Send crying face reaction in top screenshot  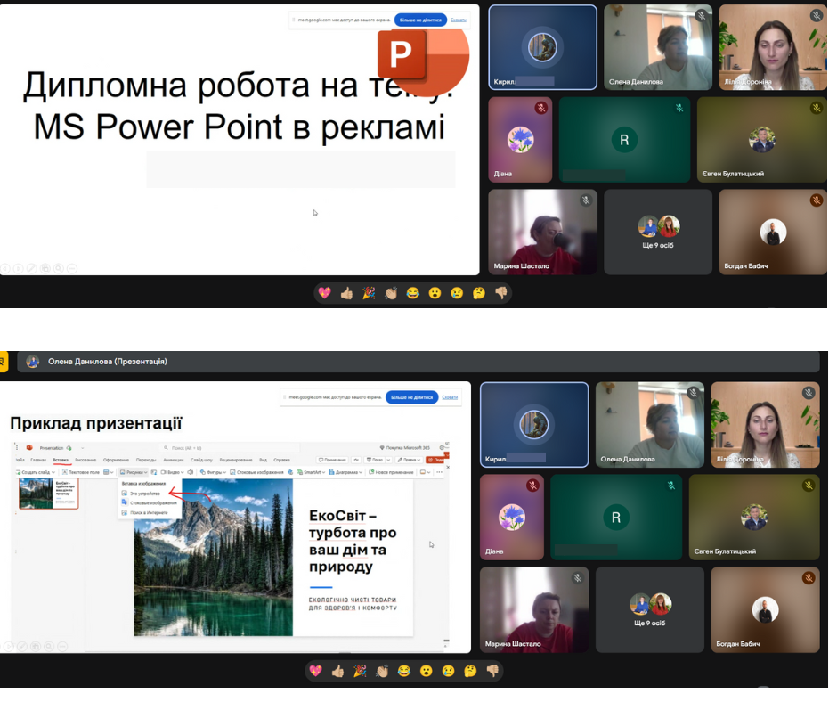[x=457, y=293]
